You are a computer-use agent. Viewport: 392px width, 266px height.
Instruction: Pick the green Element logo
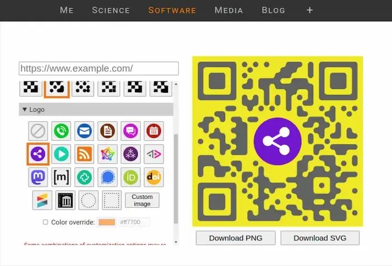coord(84,177)
